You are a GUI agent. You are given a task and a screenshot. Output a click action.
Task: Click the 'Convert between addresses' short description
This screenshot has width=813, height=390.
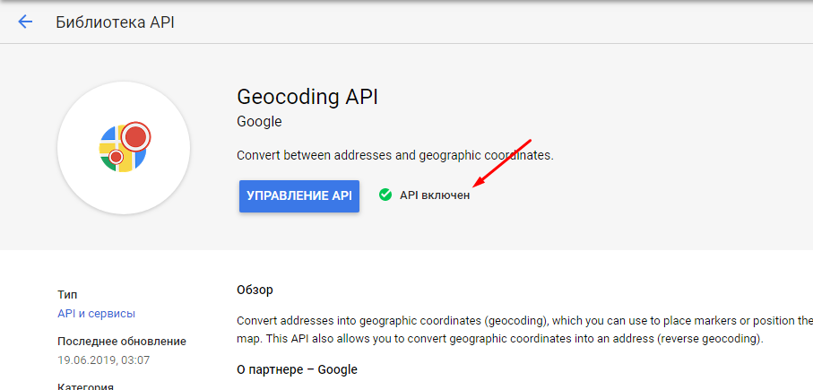[394, 155]
